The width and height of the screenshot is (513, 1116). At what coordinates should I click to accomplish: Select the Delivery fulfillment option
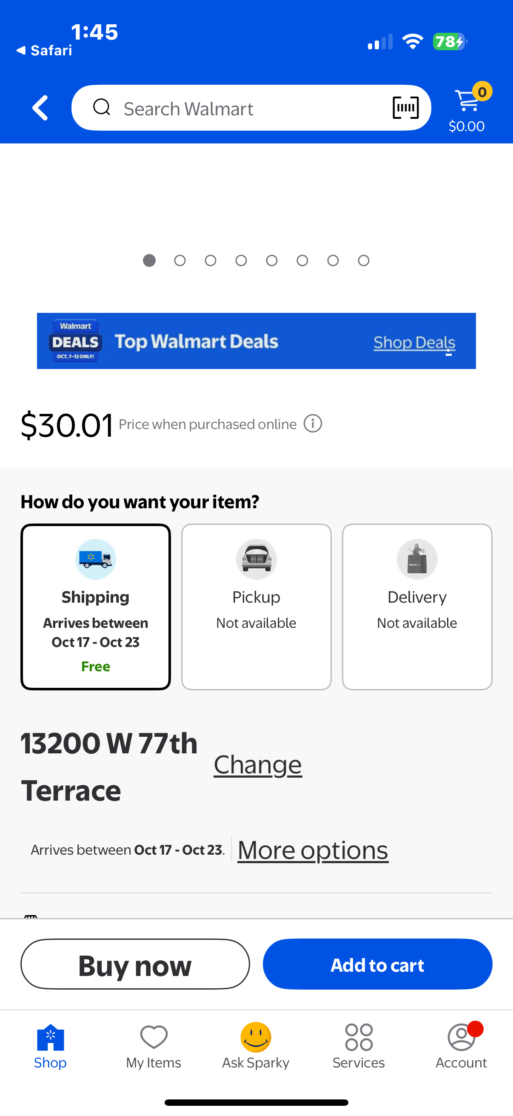(417, 606)
